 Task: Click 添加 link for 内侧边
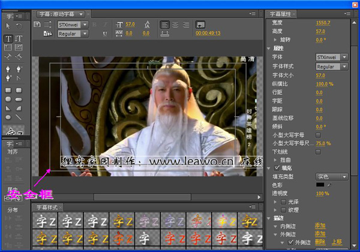pos(320,226)
